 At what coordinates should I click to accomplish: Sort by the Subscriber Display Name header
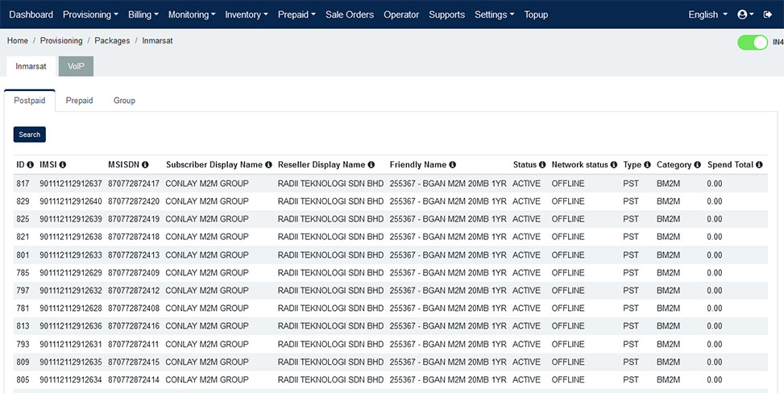(x=214, y=165)
